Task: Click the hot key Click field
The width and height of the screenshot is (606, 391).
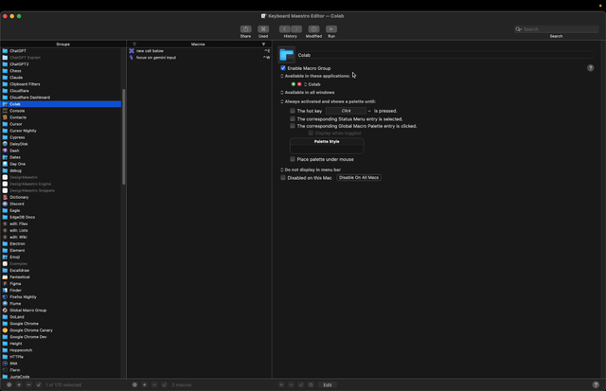Action: (x=346, y=111)
